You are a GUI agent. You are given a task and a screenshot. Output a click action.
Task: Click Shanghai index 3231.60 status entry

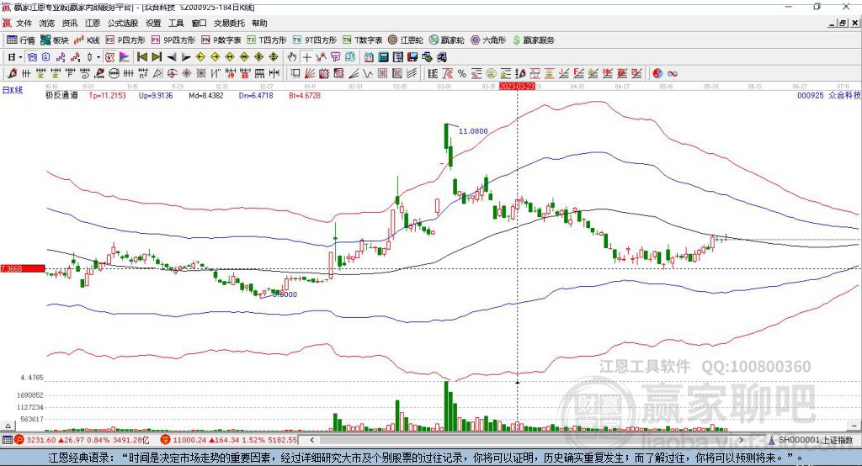click(82, 440)
